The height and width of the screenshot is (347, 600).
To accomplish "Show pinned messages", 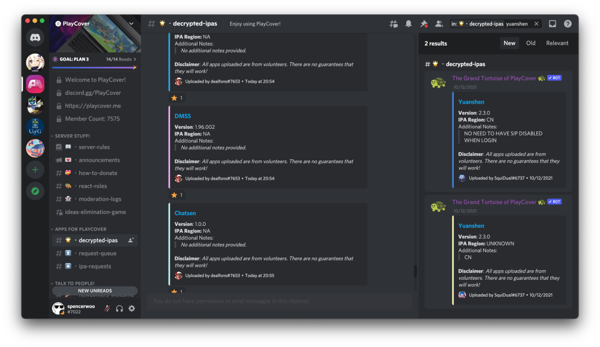I will [424, 24].
